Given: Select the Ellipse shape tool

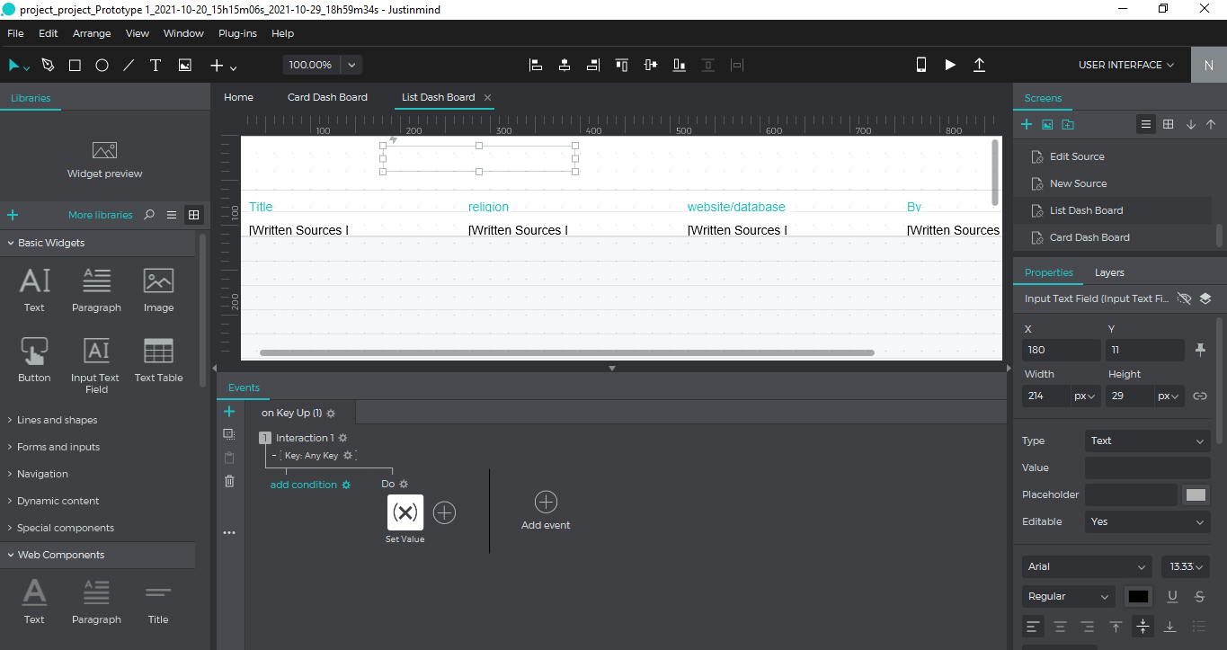Looking at the screenshot, I should [x=102, y=65].
